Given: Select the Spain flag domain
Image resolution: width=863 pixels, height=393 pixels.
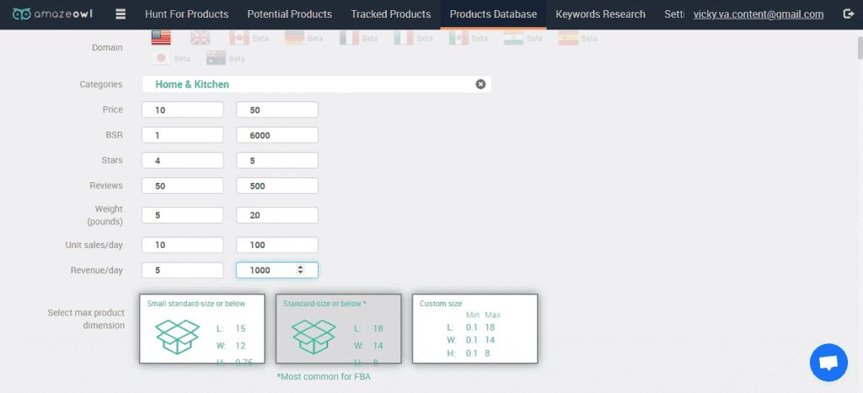Looking at the screenshot, I should click(569, 38).
